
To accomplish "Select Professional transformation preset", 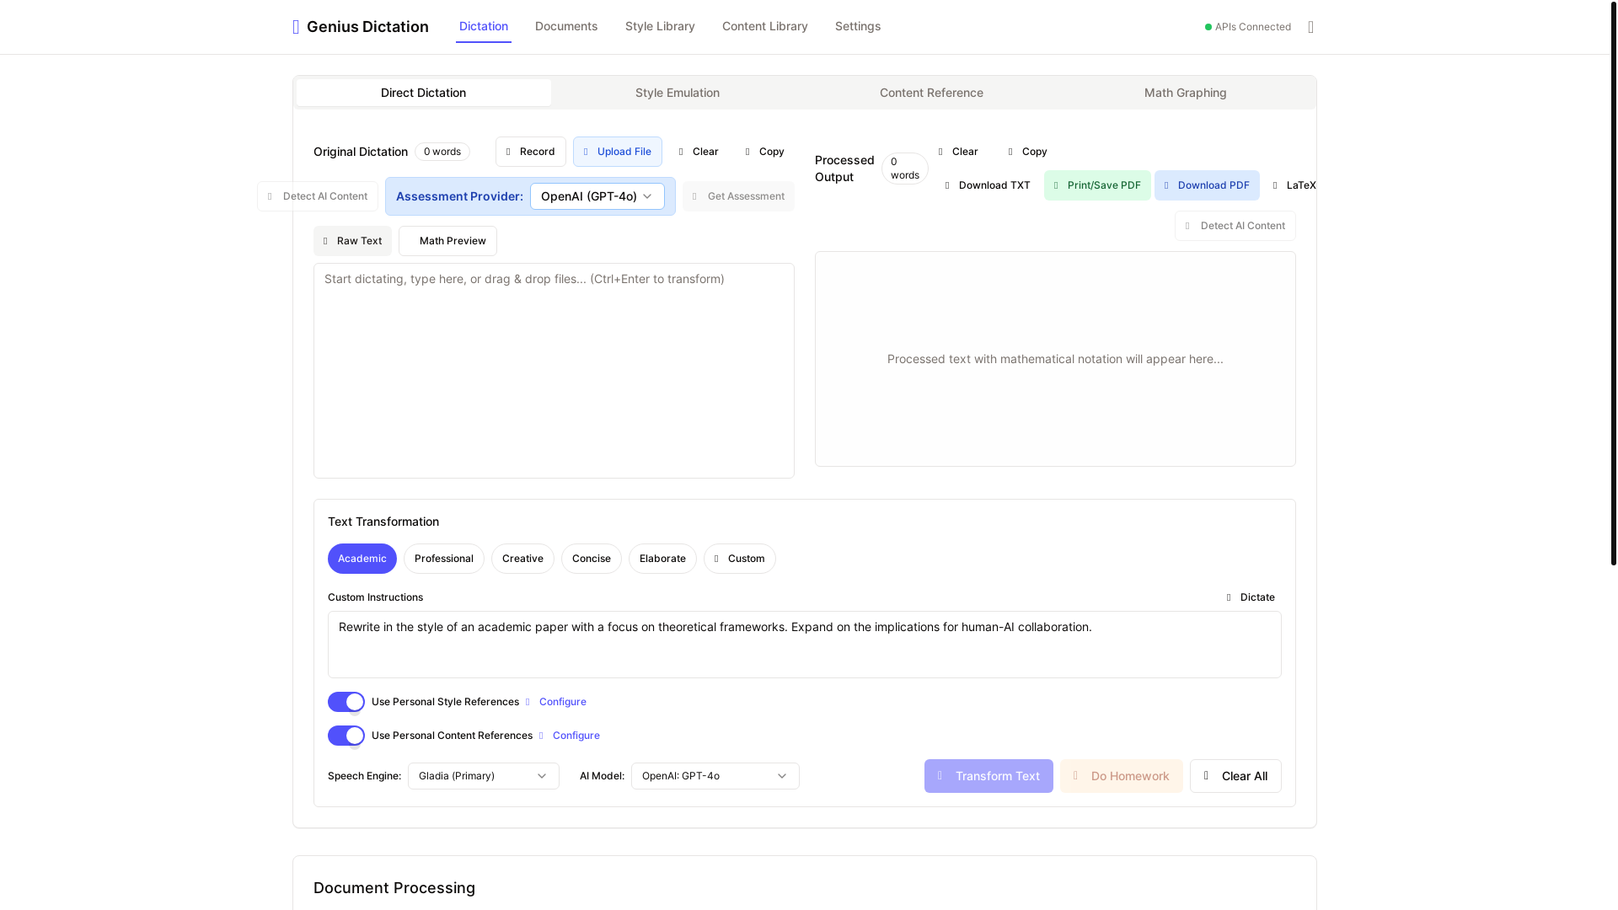I will [x=444, y=559].
